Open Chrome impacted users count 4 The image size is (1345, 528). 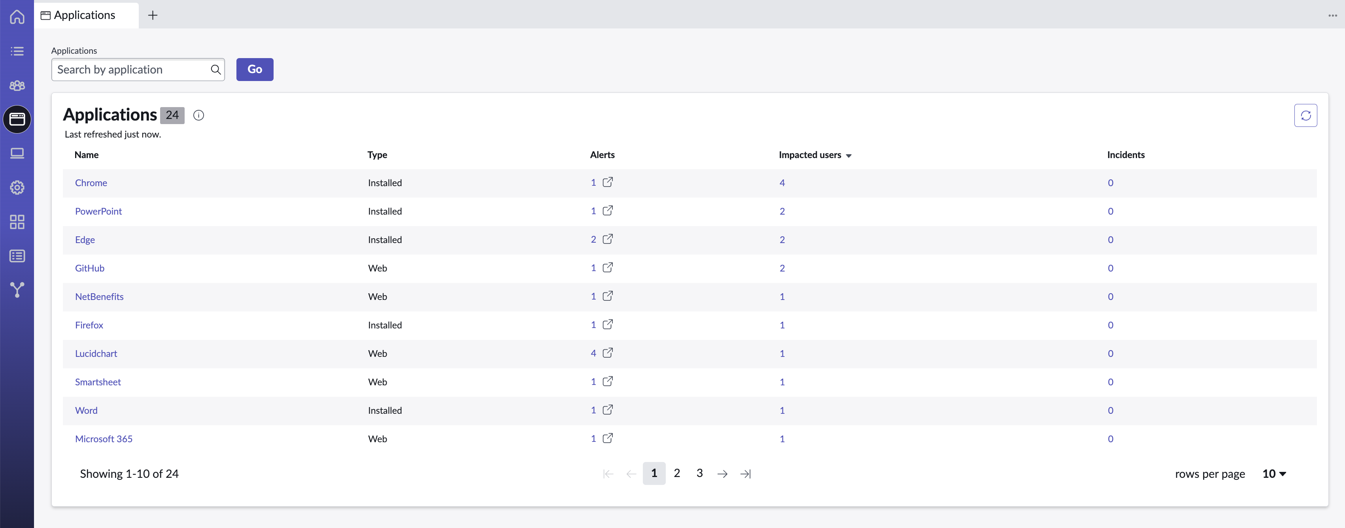pos(782,183)
